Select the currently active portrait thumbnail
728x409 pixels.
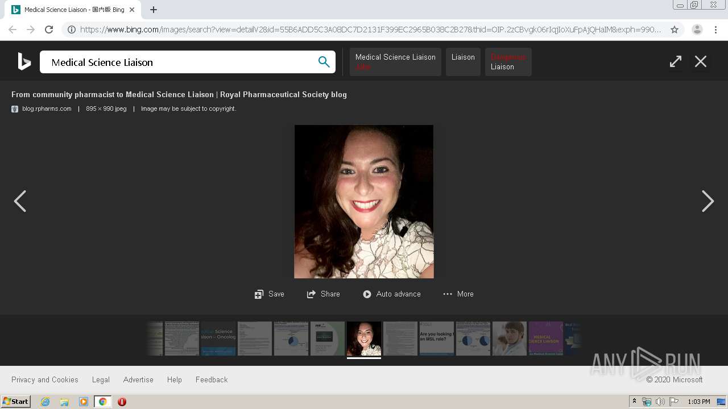click(x=364, y=339)
